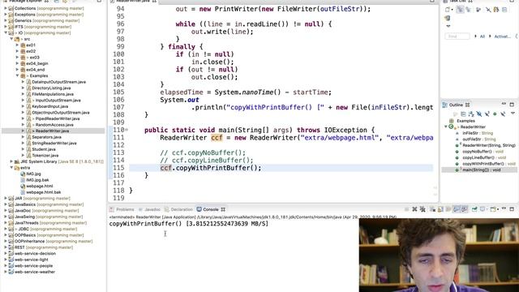Screen dimensions: 519x292
Task: Maximize the Console panel
Action: [x=512, y=209]
